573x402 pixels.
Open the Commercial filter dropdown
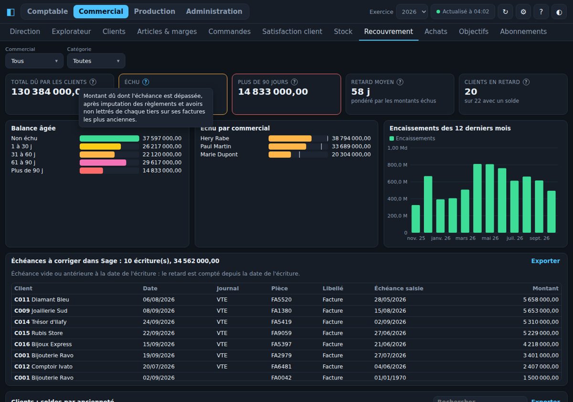(x=34, y=61)
